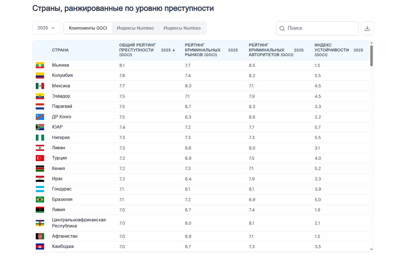
Task: Click the search magnifier icon
Action: coord(282,28)
